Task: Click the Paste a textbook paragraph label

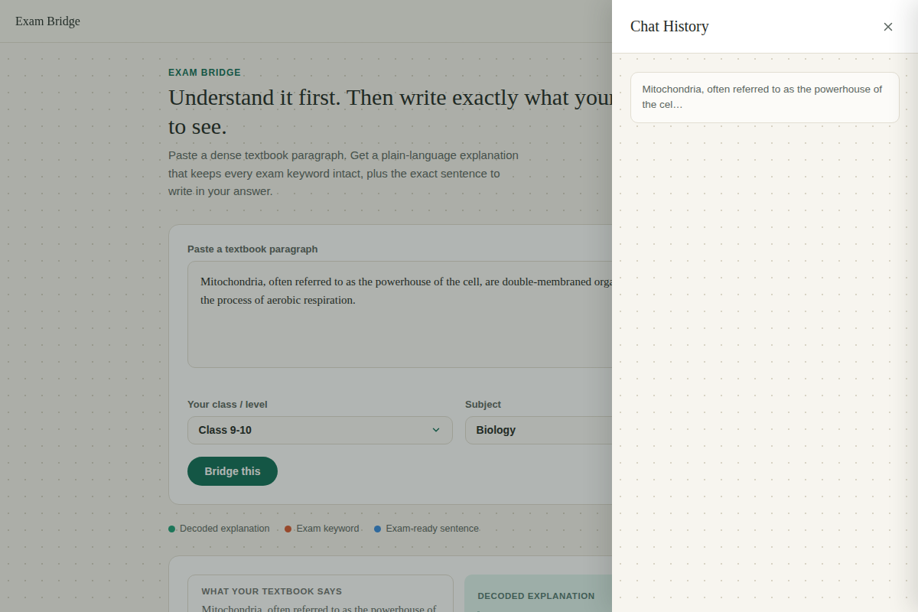Action: (x=252, y=249)
